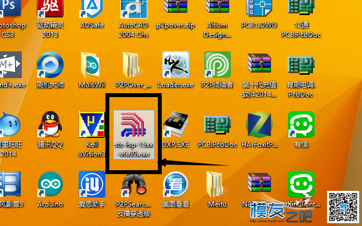Launch 腾讯QQ penguin icon
362x226 pixels.
click(50, 124)
